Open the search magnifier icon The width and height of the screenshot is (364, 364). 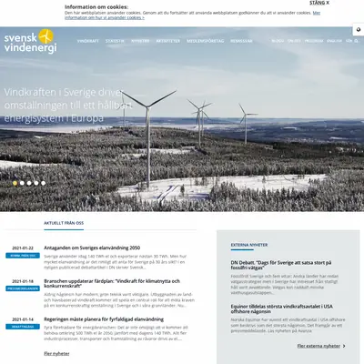[356, 41]
